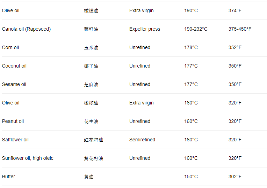267x188 pixels.
Task: Click the Chinese name 玉米油
Action: pos(91,48)
